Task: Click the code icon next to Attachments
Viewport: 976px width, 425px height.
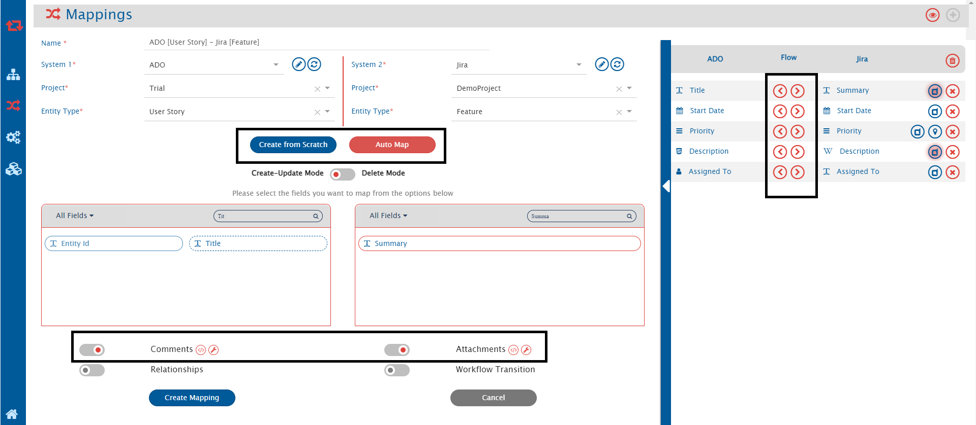Action: pyautogui.click(x=513, y=350)
